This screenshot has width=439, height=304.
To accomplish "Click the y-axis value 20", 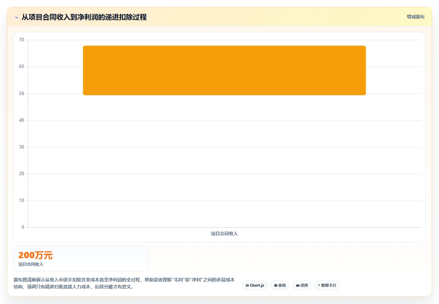I will [22, 174].
